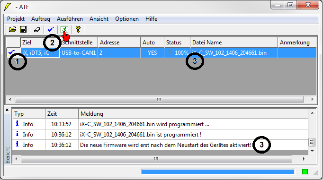
Task: Click the Zeit column header in the report
Action: [x=62, y=114]
